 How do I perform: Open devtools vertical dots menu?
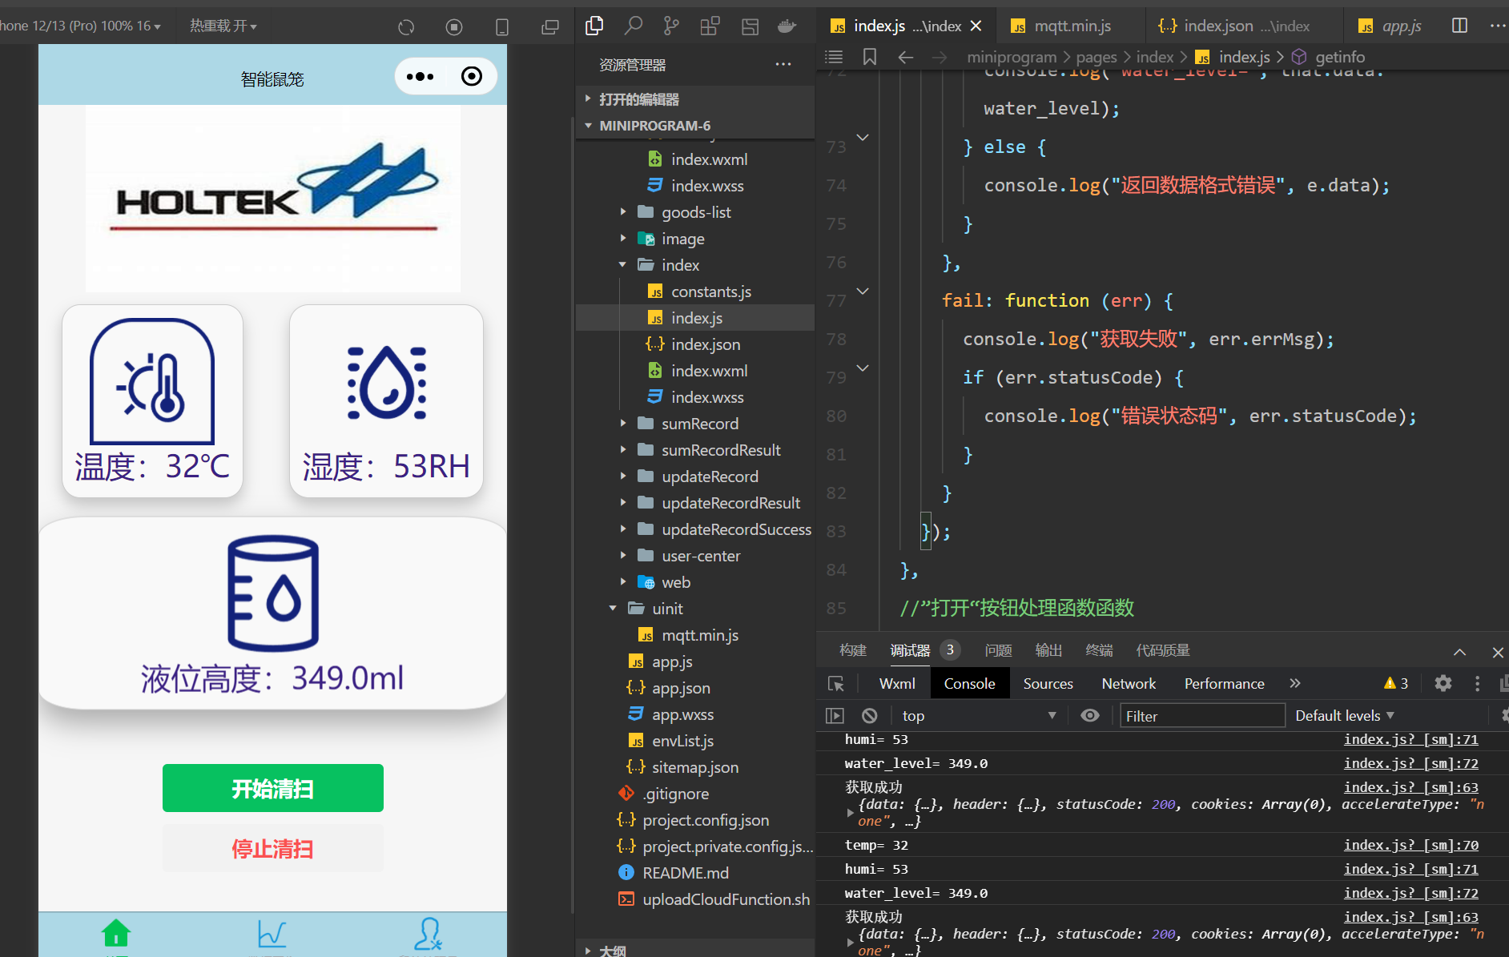1478,683
